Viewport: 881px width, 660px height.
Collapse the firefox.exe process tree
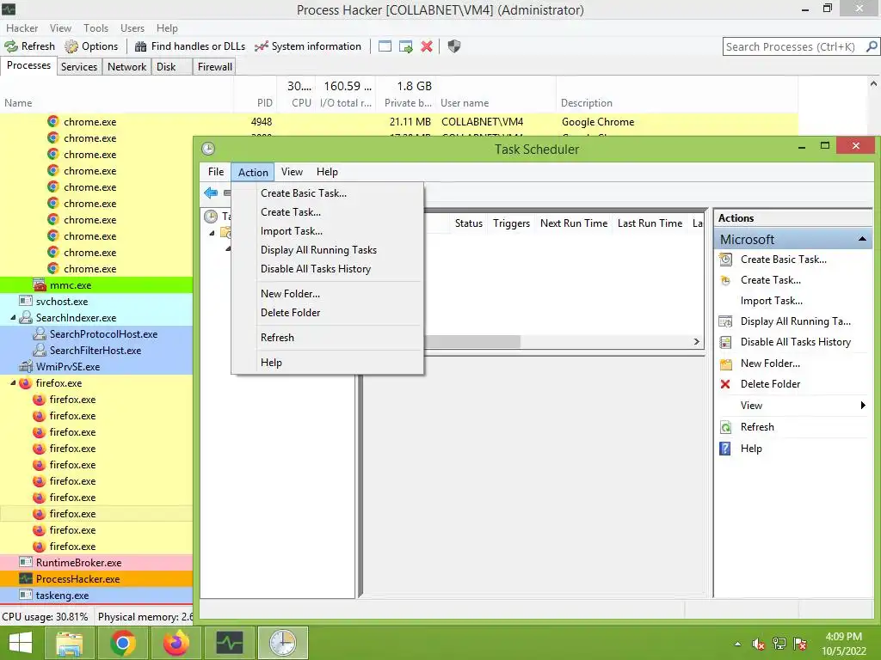pos(12,383)
